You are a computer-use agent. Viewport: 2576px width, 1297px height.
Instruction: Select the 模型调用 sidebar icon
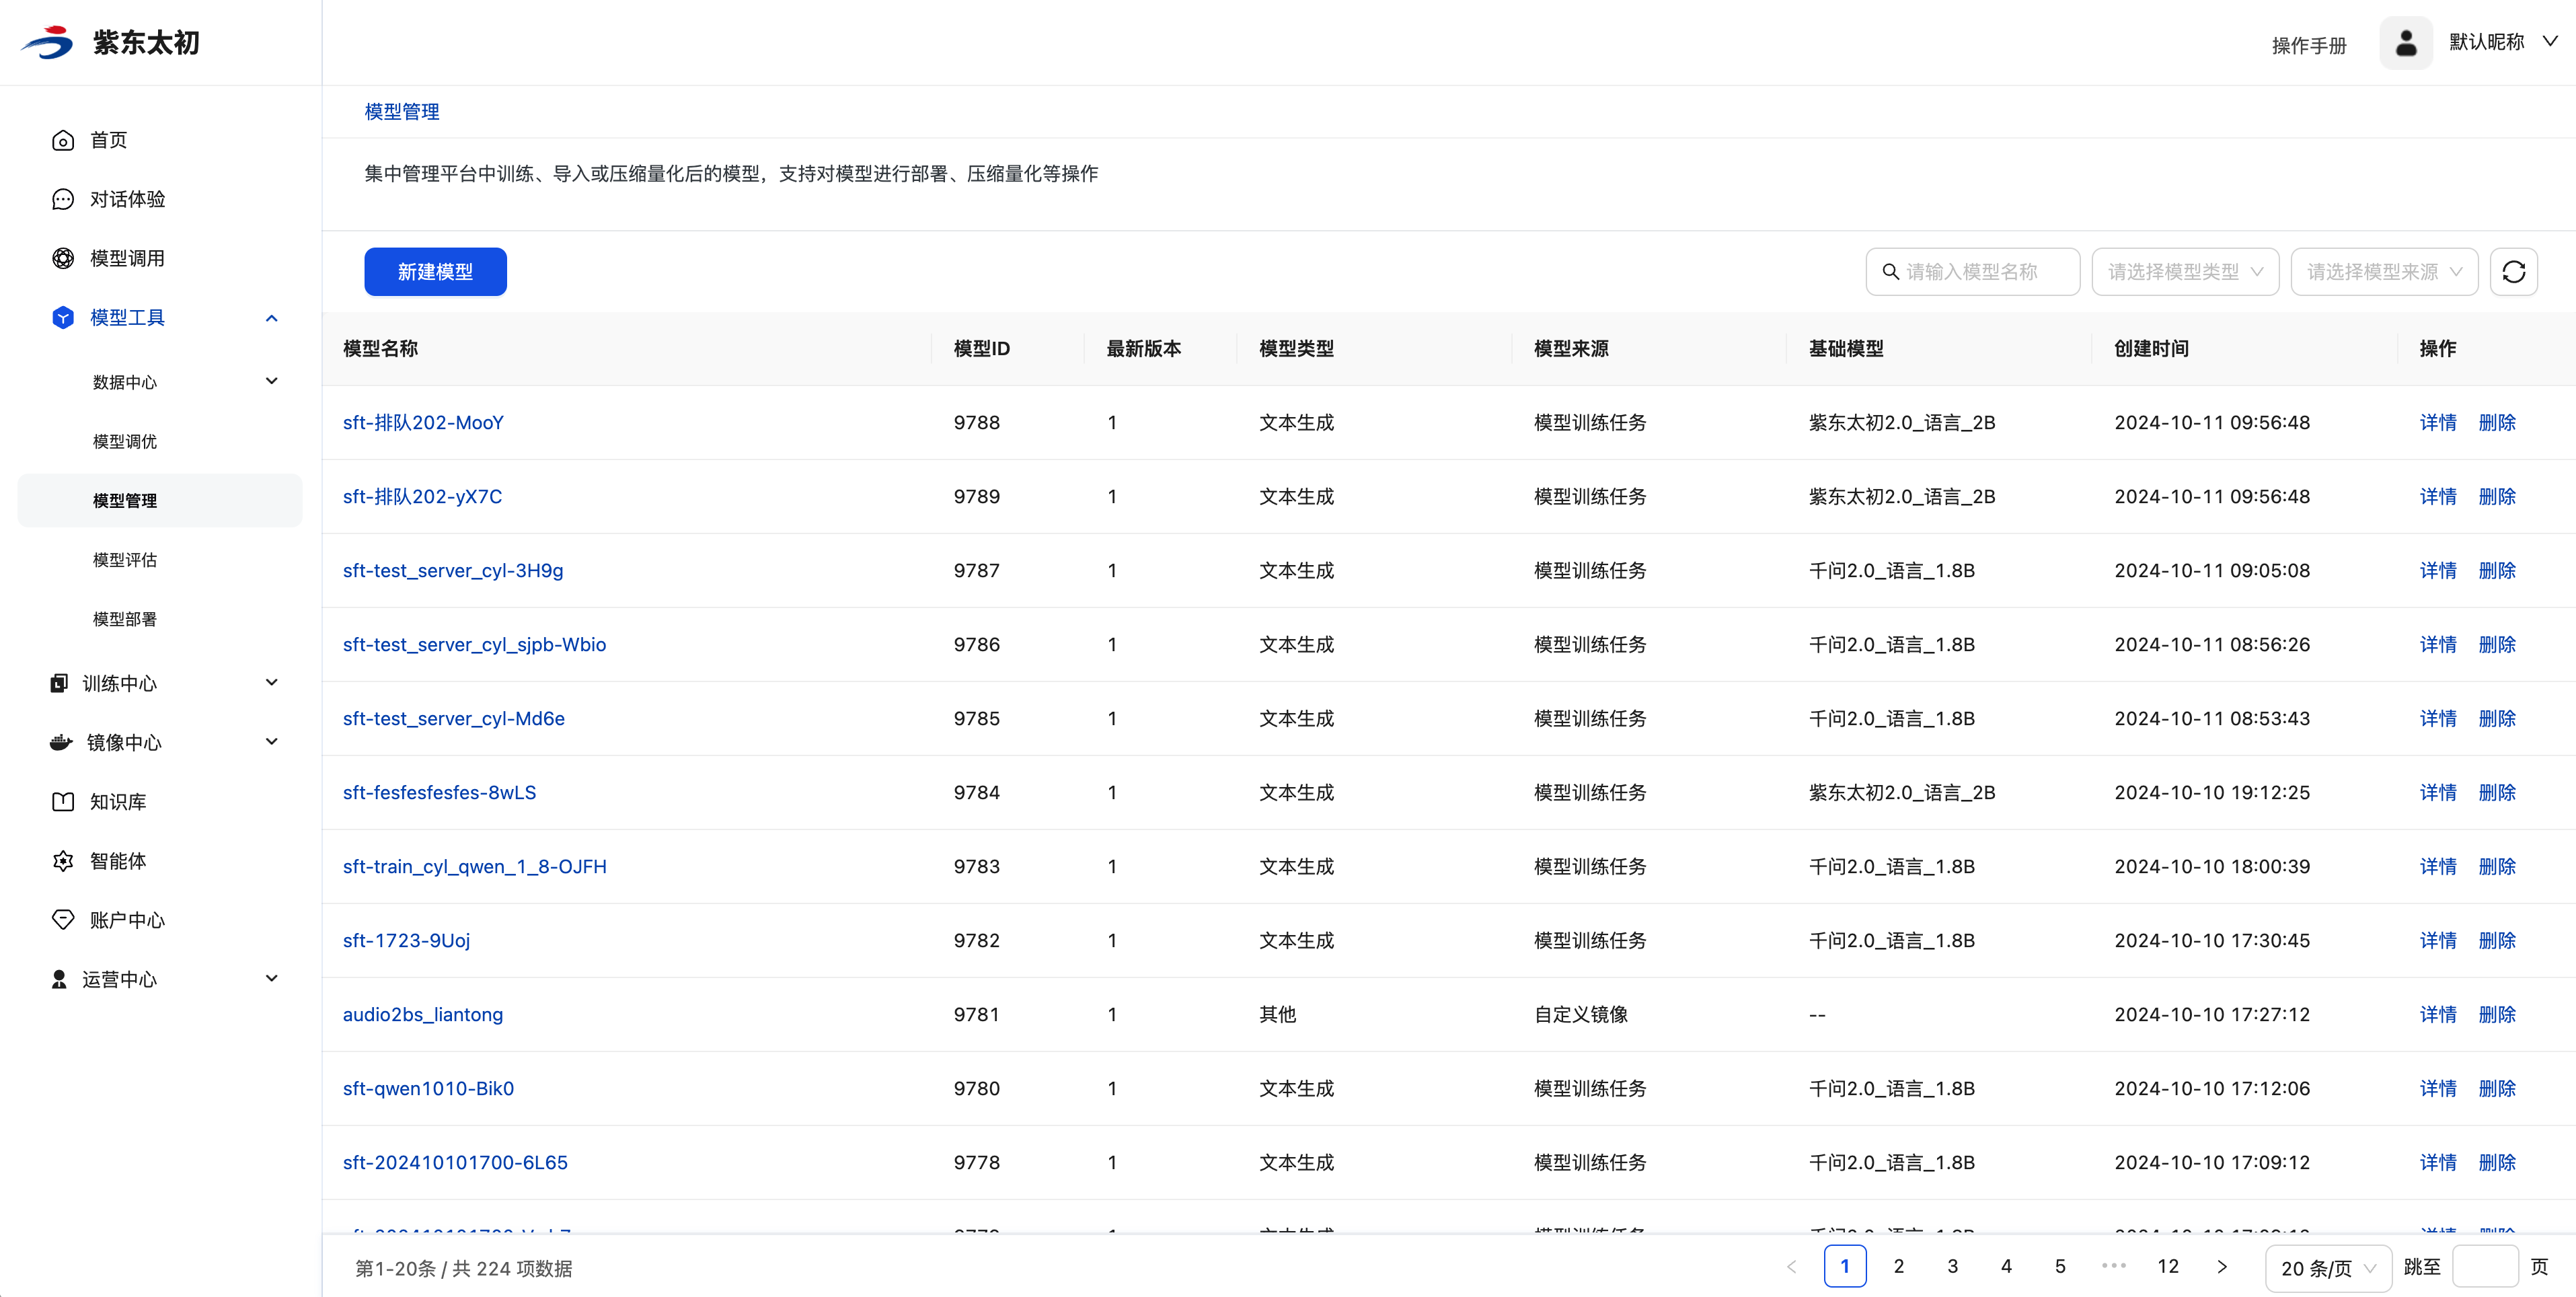click(x=63, y=259)
